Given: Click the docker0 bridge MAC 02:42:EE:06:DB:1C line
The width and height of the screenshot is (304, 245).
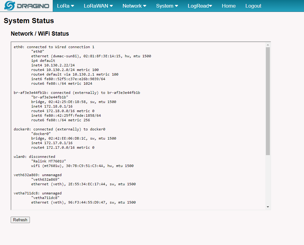Looking at the screenshot, I should click(74, 138).
